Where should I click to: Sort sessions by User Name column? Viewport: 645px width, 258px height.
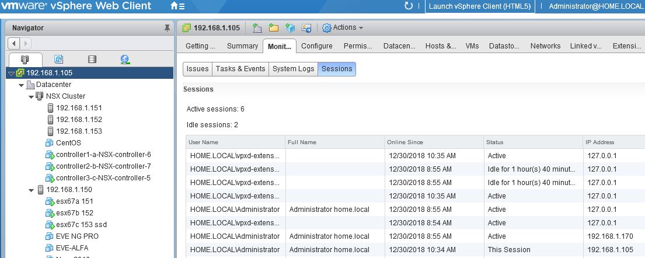[235, 142]
